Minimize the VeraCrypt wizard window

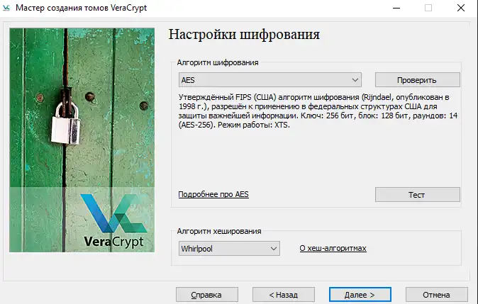tap(394, 8)
